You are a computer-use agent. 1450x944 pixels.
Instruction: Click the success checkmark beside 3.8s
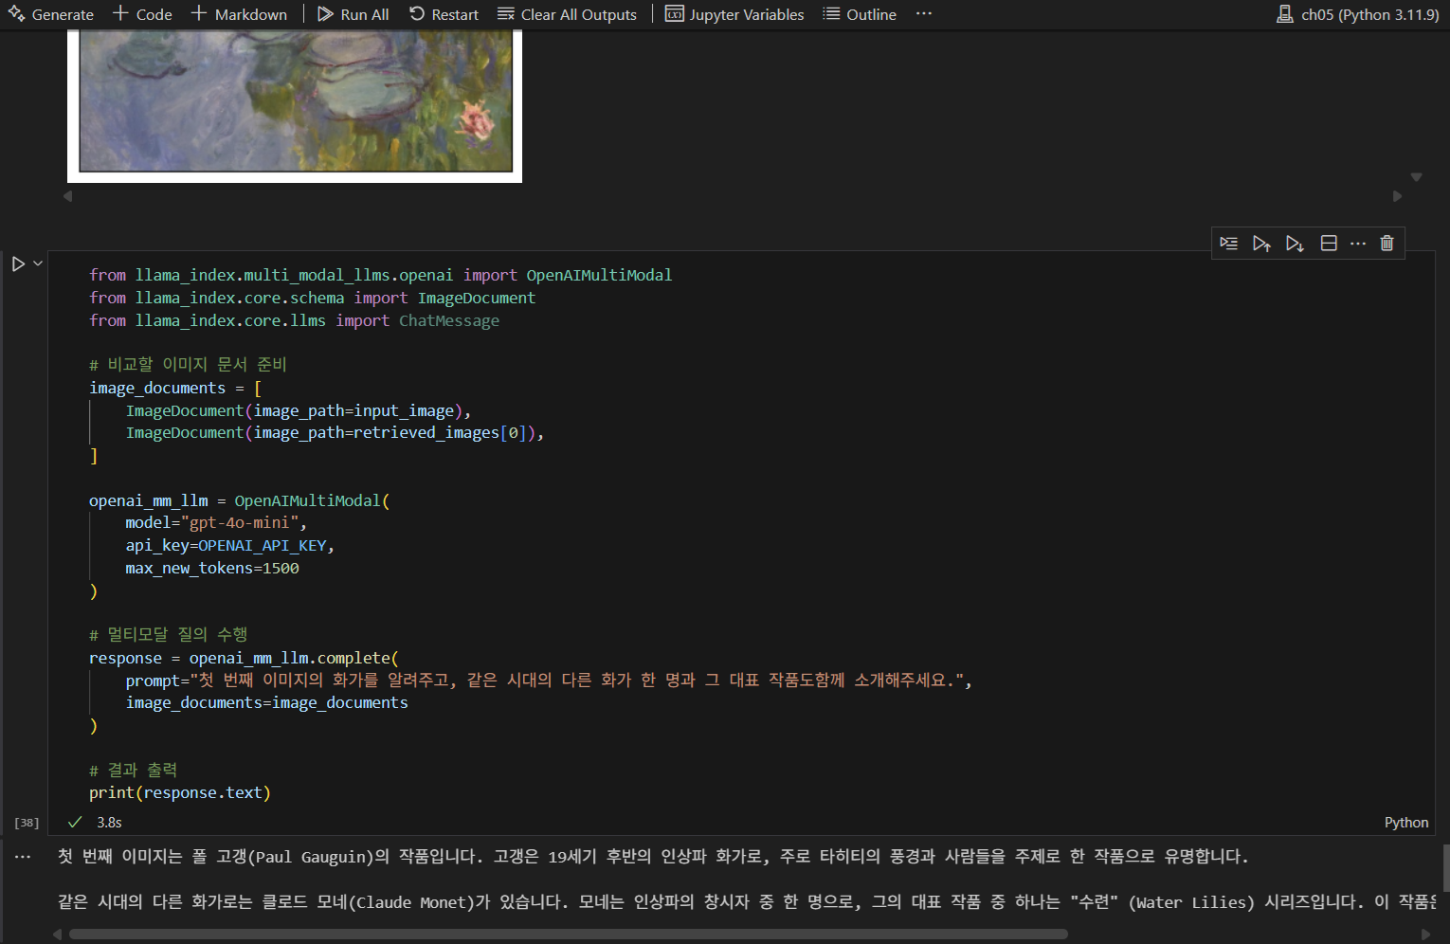point(75,823)
